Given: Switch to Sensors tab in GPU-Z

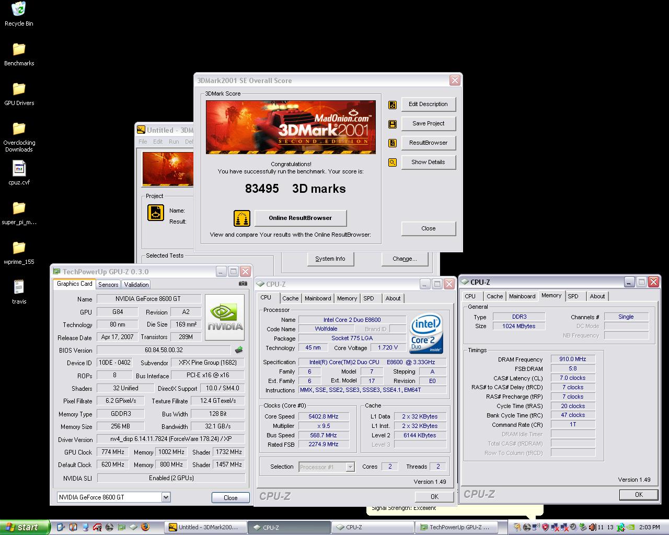Looking at the screenshot, I should [108, 285].
